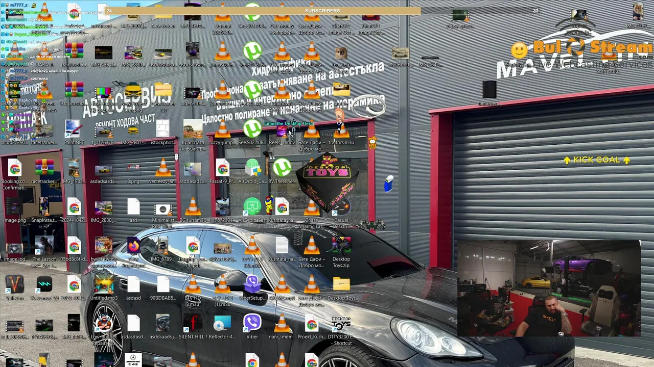The width and height of the screenshot is (654, 367).
Task: Select the BTV HD 3 (1).m3u playlist
Action: coord(222,291)
